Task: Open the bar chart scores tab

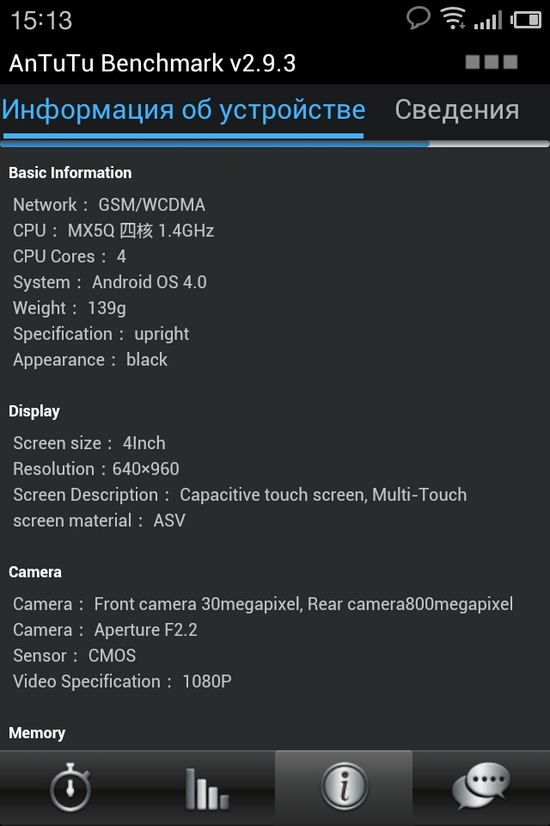Action: (207, 789)
